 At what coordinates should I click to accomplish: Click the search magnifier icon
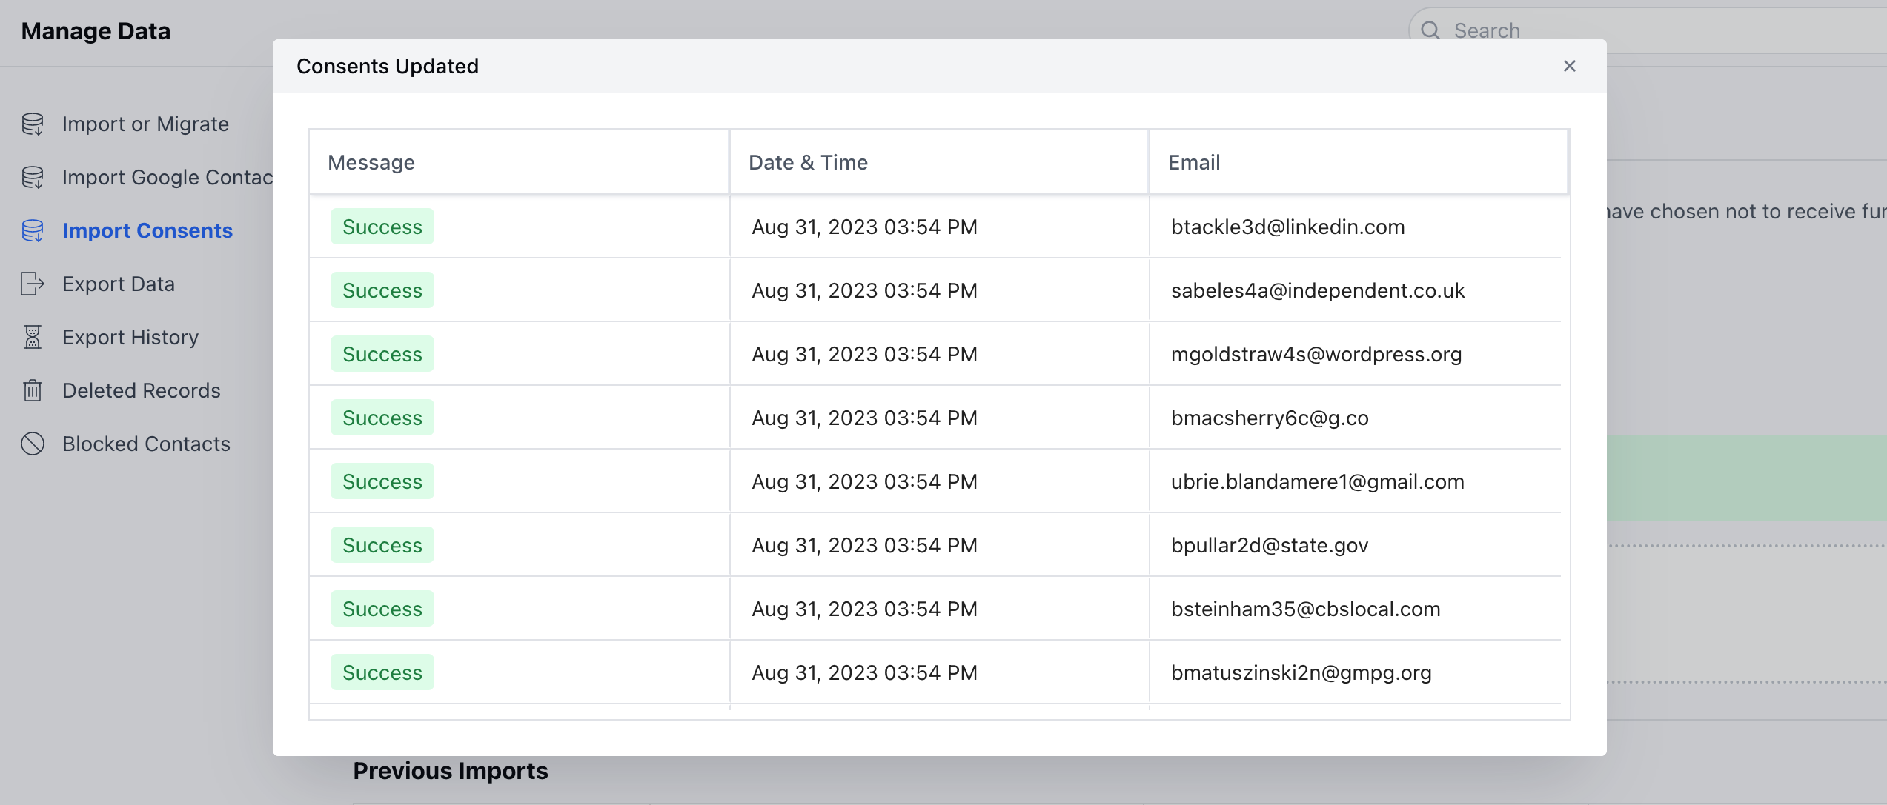coord(1430,30)
